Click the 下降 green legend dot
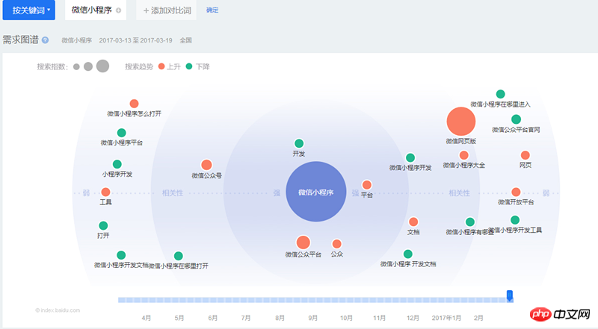 (x=189, y=66)
